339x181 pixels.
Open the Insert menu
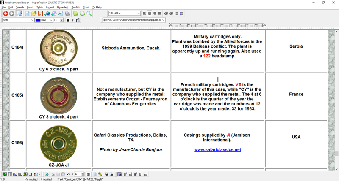[30, 7]
